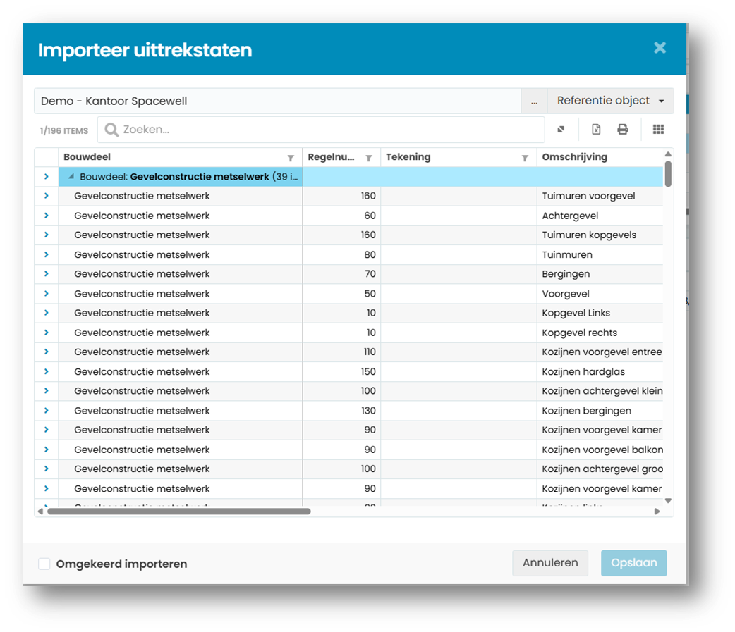Collapse the Gevelconstructie metselwerk group
735x632 pixels.
[71, 176]
